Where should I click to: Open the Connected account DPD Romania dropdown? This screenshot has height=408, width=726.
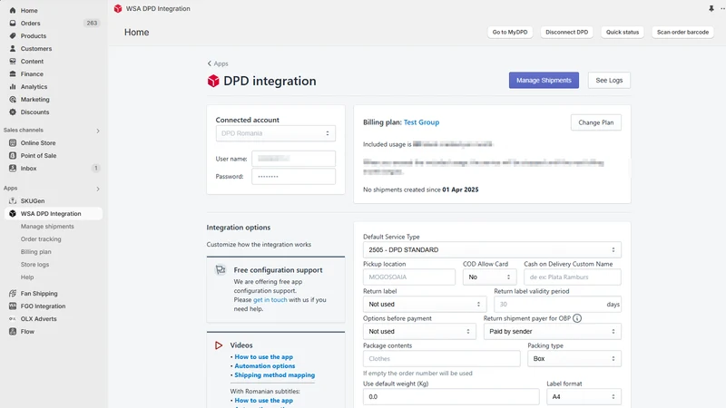pos(276,133)
